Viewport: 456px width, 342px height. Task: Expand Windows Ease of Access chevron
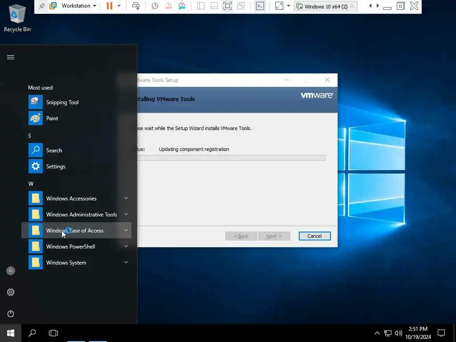126,230
